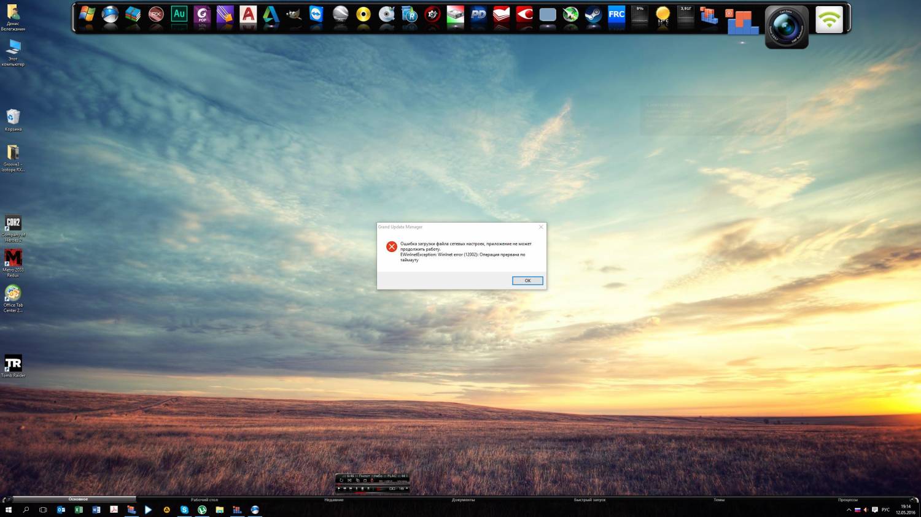
Task: Open the purple PDF app in the dock
Action: pyautogui.click(x=202, y=15)
